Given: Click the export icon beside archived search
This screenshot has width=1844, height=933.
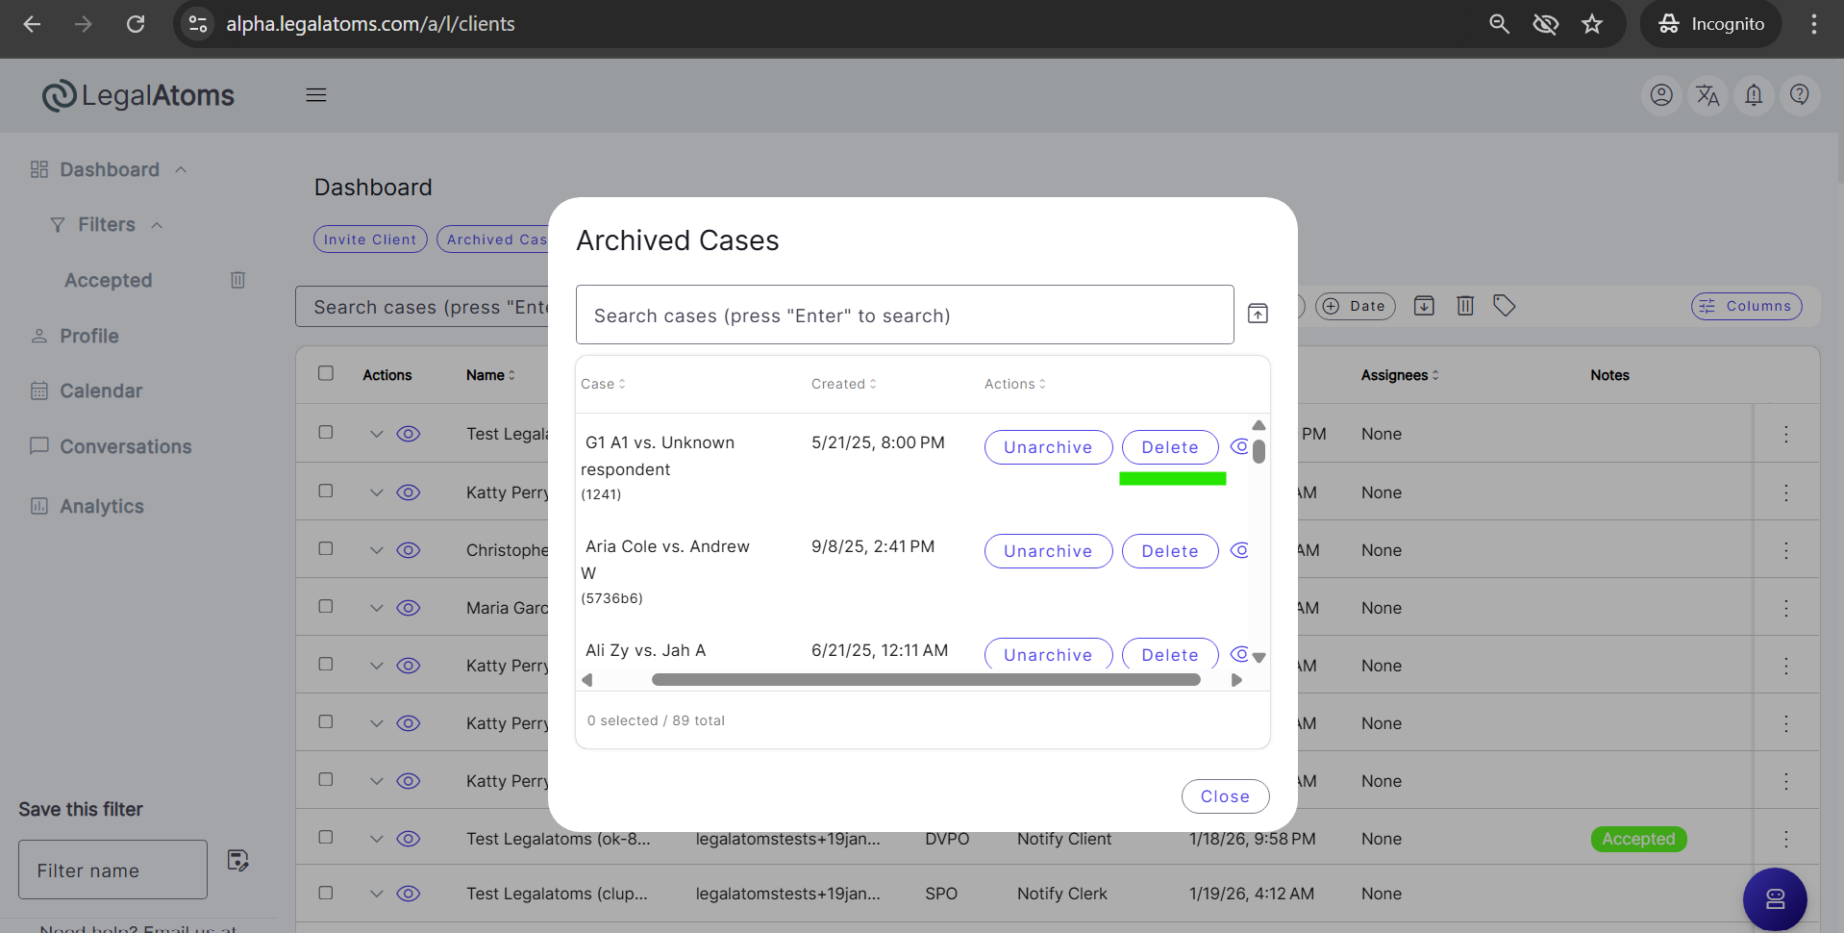Looking at the screenshot, I should [1258, 314].
